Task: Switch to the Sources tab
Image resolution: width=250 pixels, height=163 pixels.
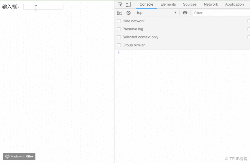Action: point(190,5)
